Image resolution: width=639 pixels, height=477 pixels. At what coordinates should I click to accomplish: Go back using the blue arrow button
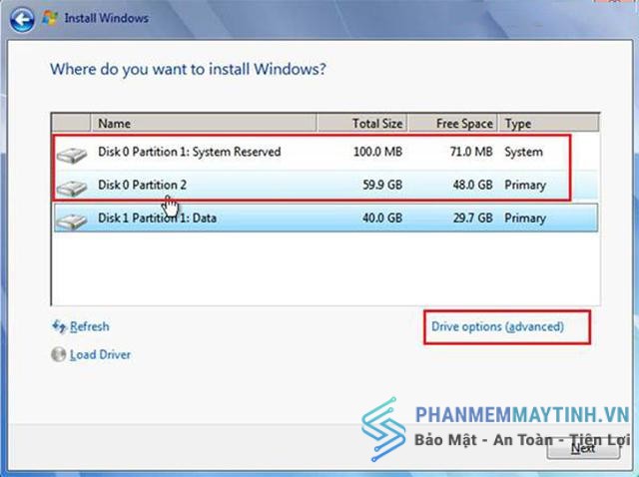(22, 19)
